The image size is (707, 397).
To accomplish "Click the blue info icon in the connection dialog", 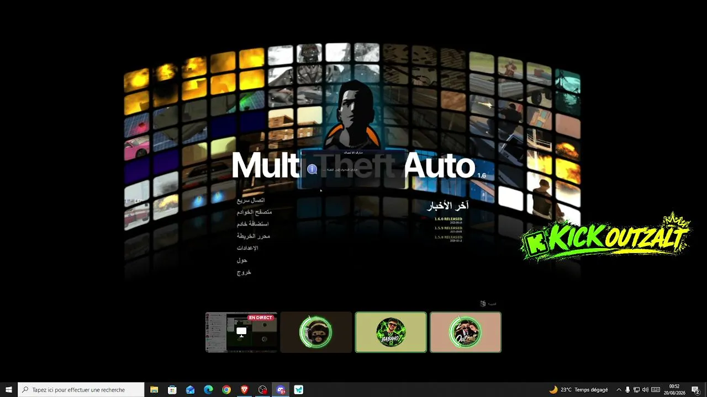I will (x=312, y=169).
